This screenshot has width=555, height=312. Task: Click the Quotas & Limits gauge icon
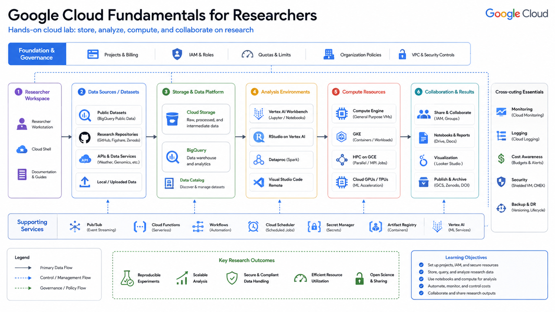(247, 54)
